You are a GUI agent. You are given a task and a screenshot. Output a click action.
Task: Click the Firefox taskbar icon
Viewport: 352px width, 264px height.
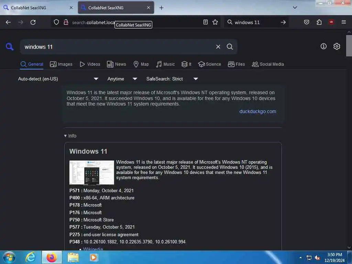pyautogui.click(x=52, y=257)
